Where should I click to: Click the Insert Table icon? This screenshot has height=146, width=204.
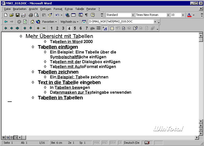[x=73, y=15]
